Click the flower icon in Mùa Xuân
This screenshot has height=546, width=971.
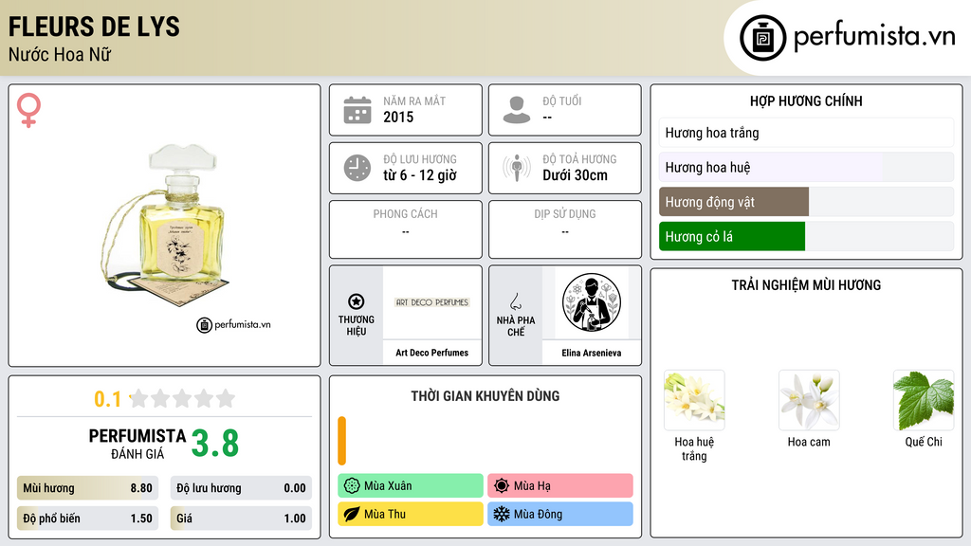tap(352, 486)
